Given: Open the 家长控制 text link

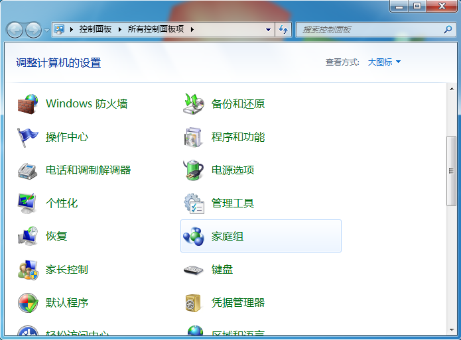Looking at the screenshot, I should coord(67,270).
